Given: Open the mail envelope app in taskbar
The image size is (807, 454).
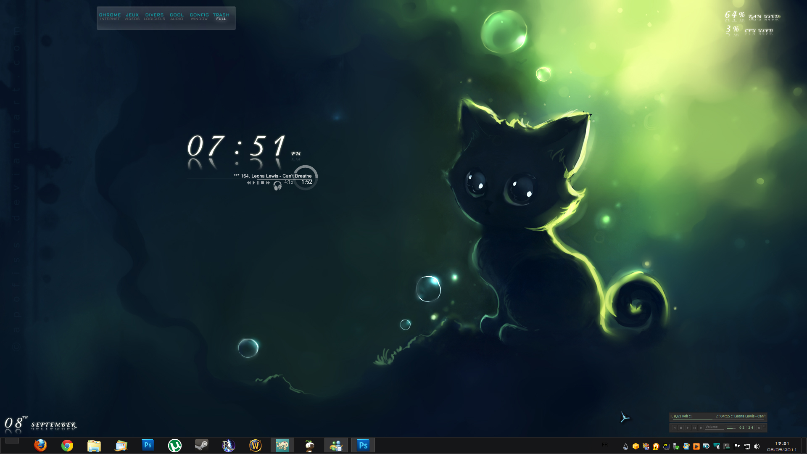Looking at the screenshot, I should (121, 445).
